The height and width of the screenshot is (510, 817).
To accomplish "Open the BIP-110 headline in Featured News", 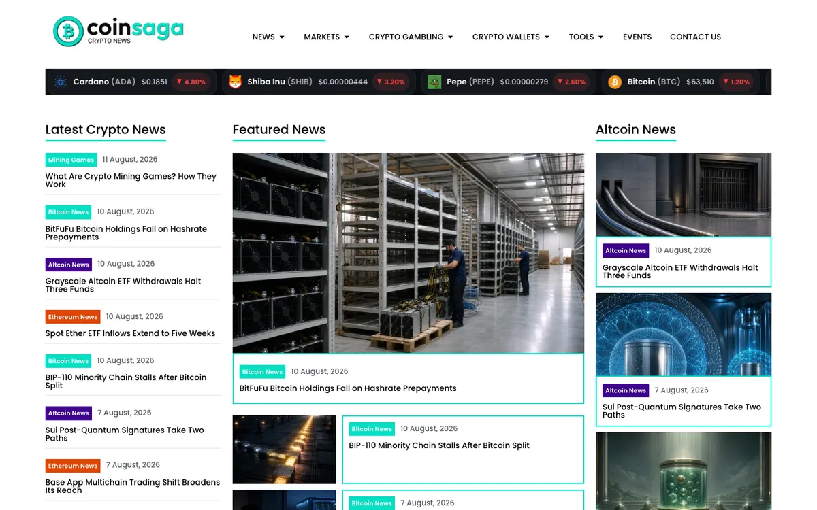I will (439, 445).
